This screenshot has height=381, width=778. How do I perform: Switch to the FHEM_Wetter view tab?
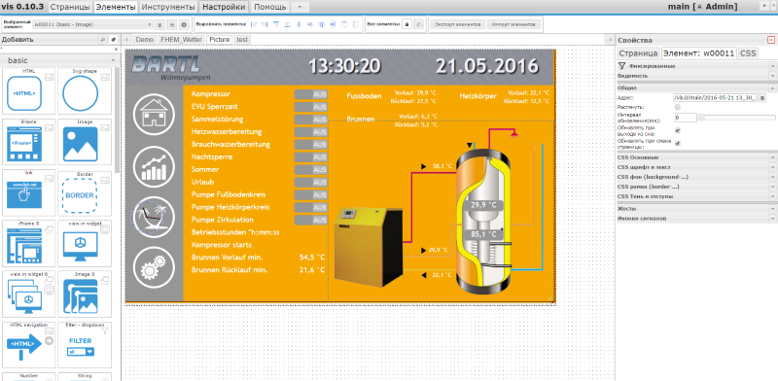(181, 40)
